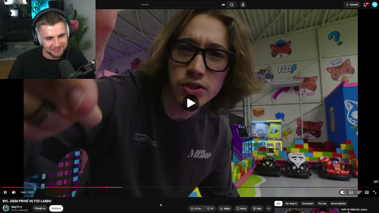Start voice search with microphone

click(243, 5)
